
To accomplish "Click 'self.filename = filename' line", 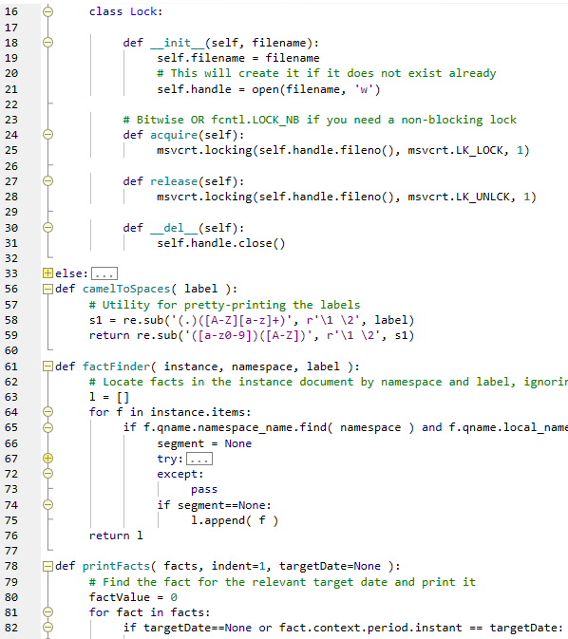I will click(x=238, y=58).
